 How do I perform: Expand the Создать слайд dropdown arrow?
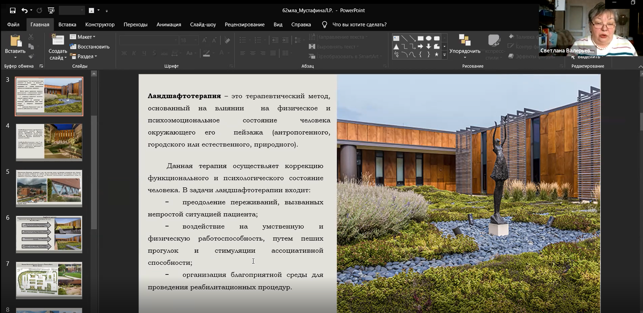66,58
